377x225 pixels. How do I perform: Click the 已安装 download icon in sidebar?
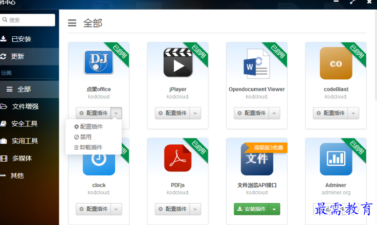click(x=4, y=39)
